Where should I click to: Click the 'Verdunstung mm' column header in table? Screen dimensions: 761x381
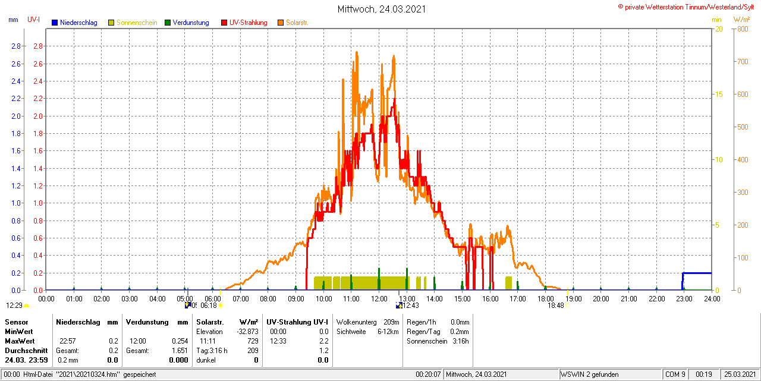tap(157, 322)
